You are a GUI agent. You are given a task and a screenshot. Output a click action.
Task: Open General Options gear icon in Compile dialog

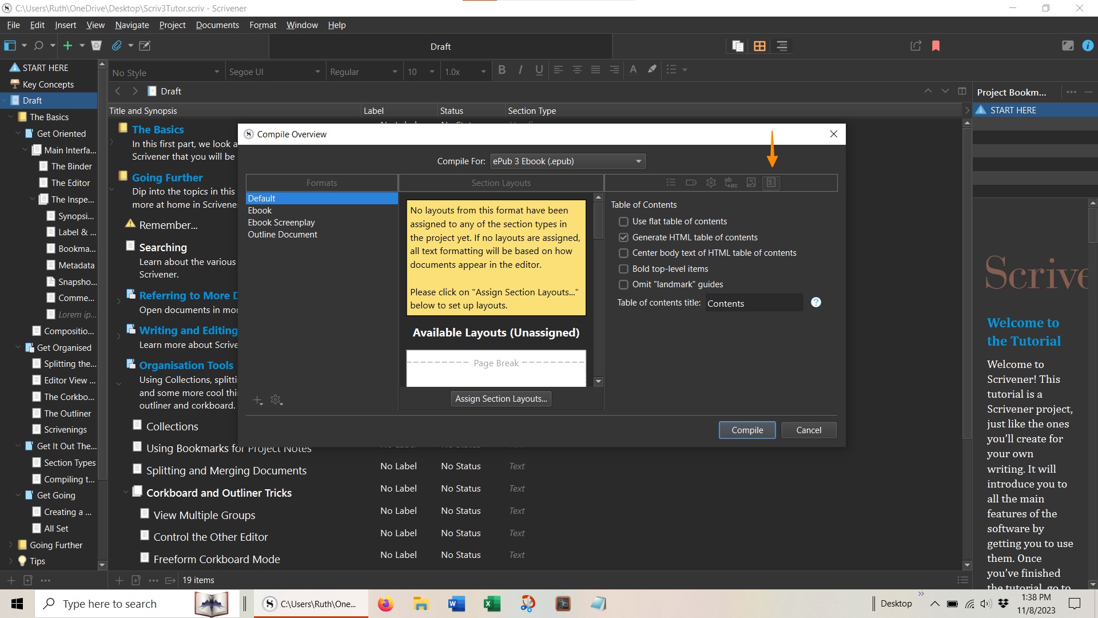711,183
